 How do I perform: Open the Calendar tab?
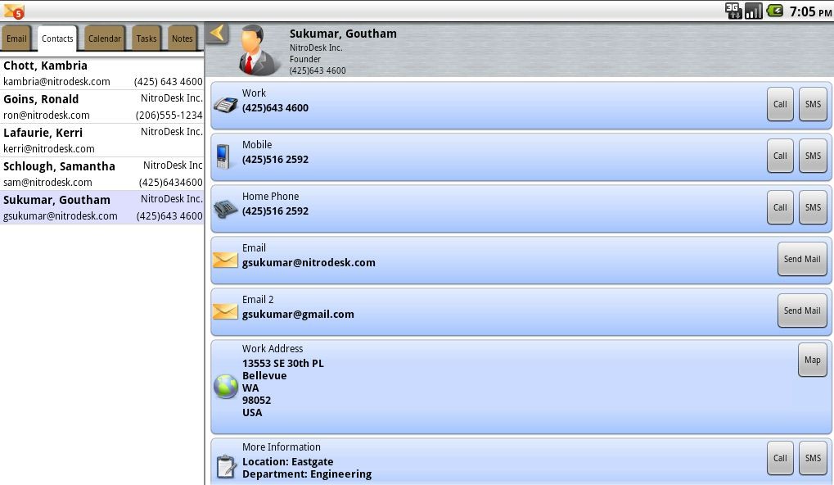coord(104,39)
